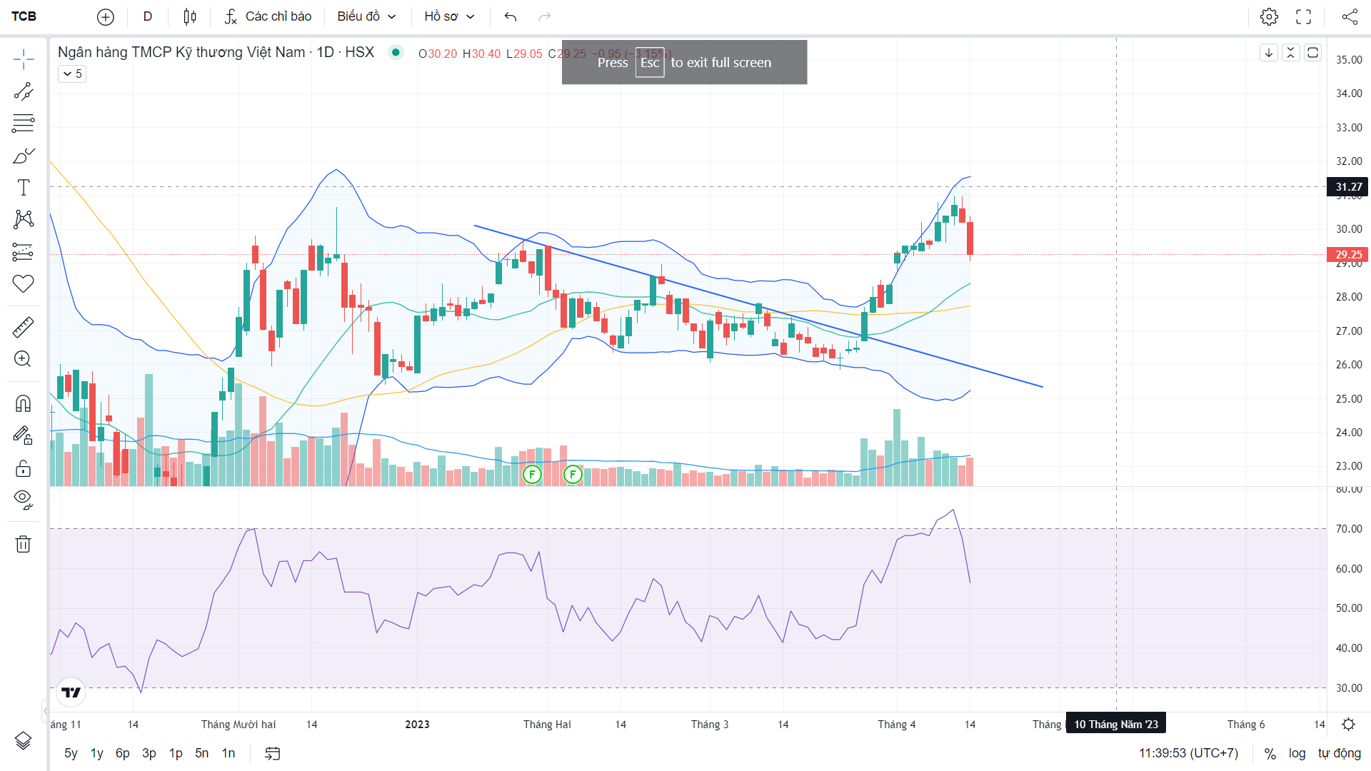Open the Hồ sơ dropdown menu
The width and height of the screenshot is (1371, 771).
(x=448, y=16)
